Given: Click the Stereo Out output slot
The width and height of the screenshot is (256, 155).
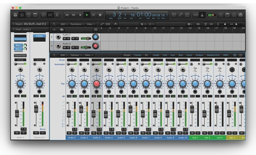Looking at the screenshot, I should point(20,56).
